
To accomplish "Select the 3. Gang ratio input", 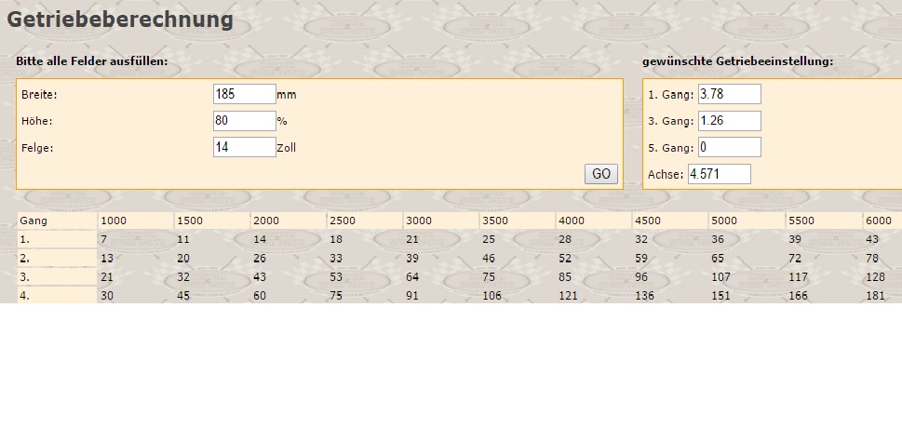I will coord(729,121).
